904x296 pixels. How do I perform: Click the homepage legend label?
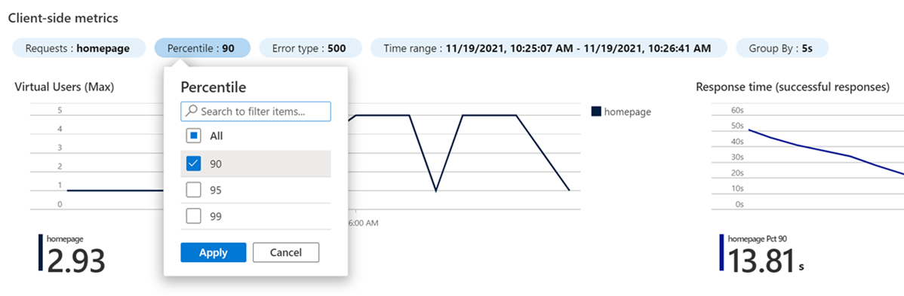pos(627,111)
